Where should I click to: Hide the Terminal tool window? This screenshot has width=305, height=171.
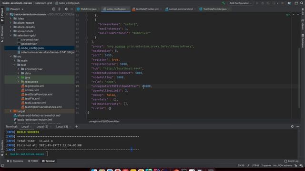tap(298, 126)
